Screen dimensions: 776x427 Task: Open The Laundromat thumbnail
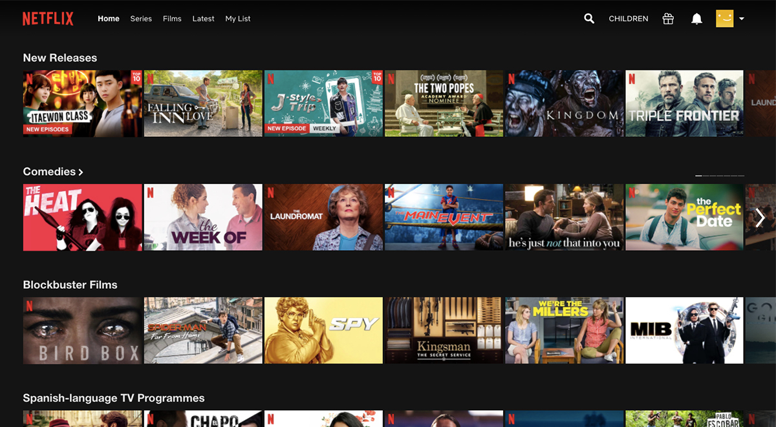tap(323, 217)
